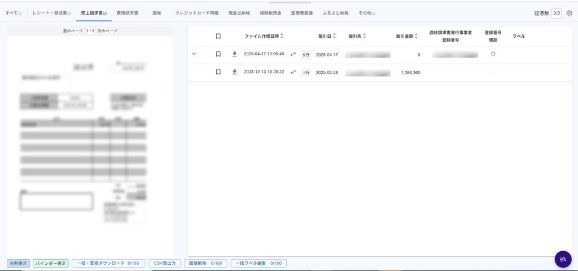Collapse the first row with green chevron
The image size is (578, 271).
pos(194,54)
